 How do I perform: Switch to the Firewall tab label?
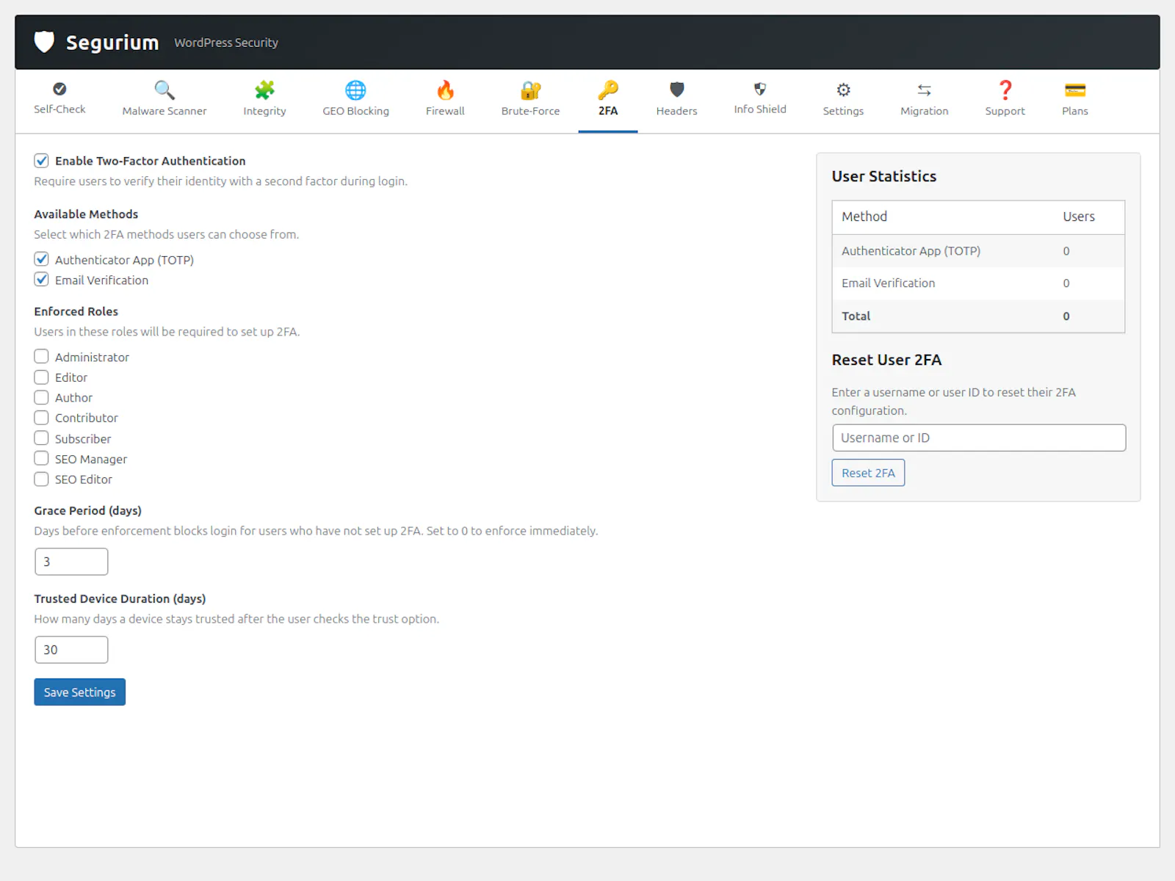(x=445, y=111)
